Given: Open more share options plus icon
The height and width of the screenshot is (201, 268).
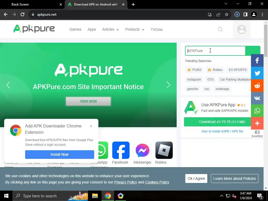Looking at the screenshot, I should pos(257,123).
